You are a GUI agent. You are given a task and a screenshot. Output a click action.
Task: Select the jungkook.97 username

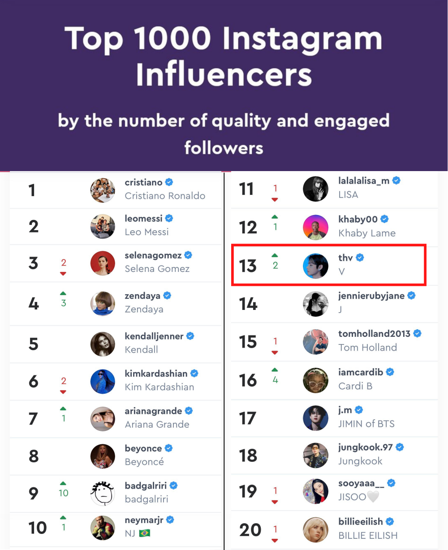366,447
